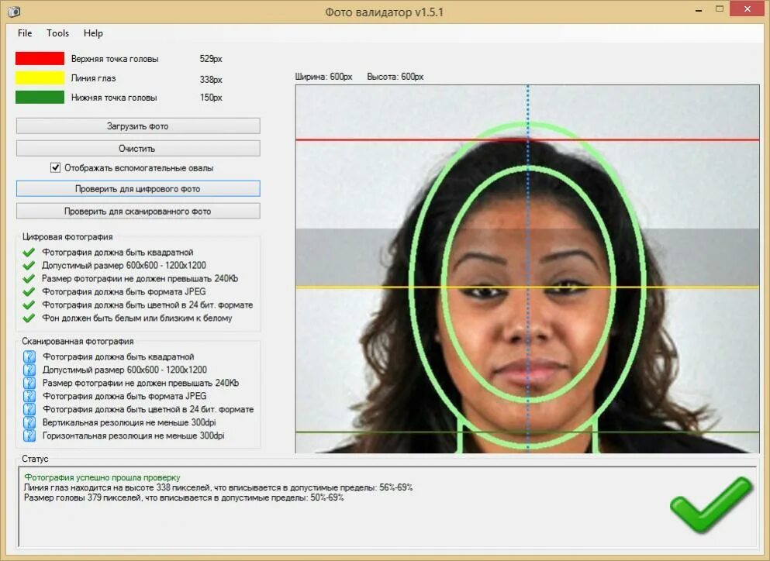Click the yellow eye line color swatch
Screen dimensions: 770x561
[40, 78]
